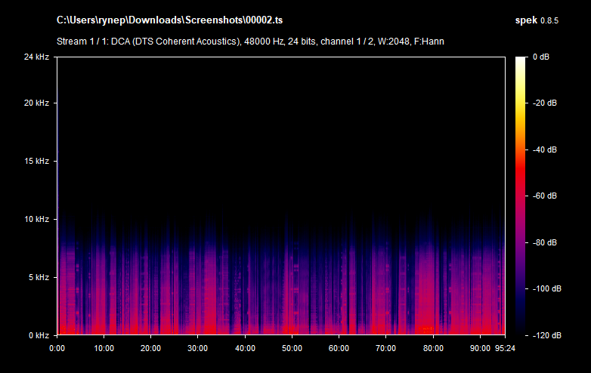
Task: Click the DCA stream info line
Action: [249, 41]
